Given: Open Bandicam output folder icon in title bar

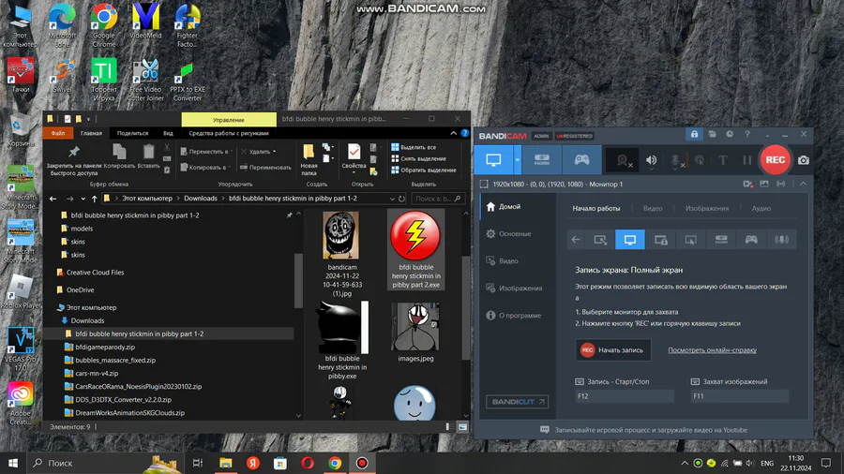Looking at the screenshot, I should [712, 134].
